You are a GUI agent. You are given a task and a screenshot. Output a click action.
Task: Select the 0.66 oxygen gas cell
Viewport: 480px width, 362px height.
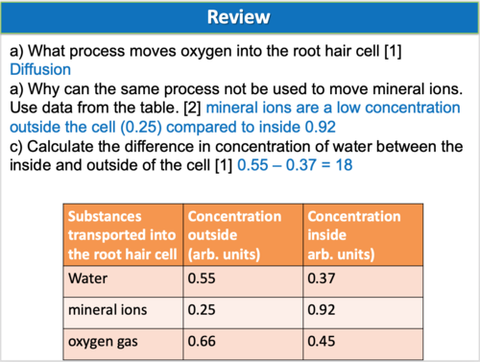click(x=243, y=344)
